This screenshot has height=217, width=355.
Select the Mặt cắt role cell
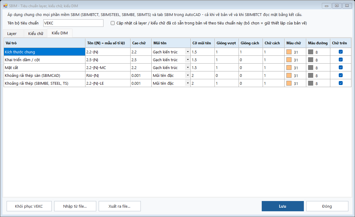click(x=45, y=68)
